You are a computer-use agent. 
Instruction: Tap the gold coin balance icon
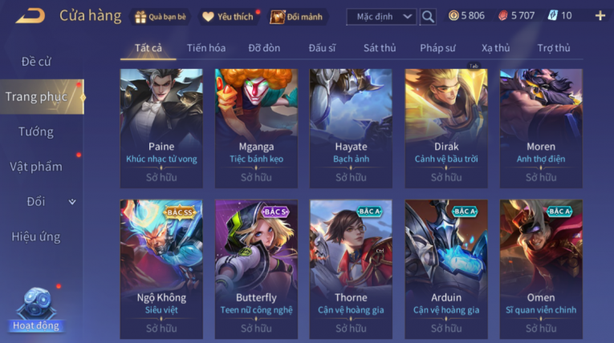tap(453, 16)
